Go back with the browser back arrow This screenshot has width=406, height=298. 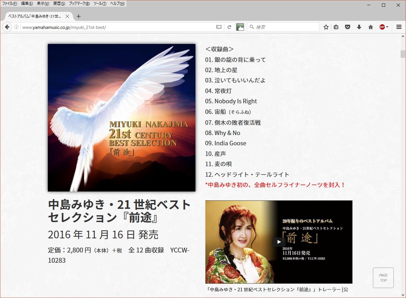click(7, 27)
